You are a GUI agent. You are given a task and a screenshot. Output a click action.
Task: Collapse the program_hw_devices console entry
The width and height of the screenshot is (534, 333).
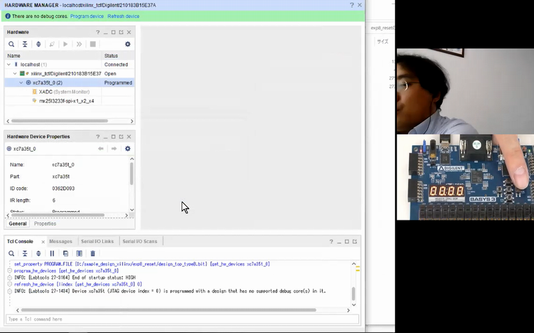pos(9,271)
